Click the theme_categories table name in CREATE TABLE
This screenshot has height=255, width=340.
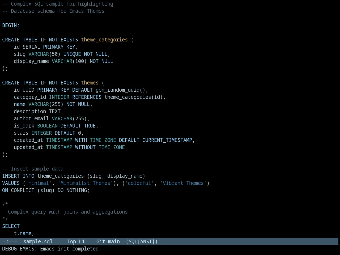[x=104, y=40]
